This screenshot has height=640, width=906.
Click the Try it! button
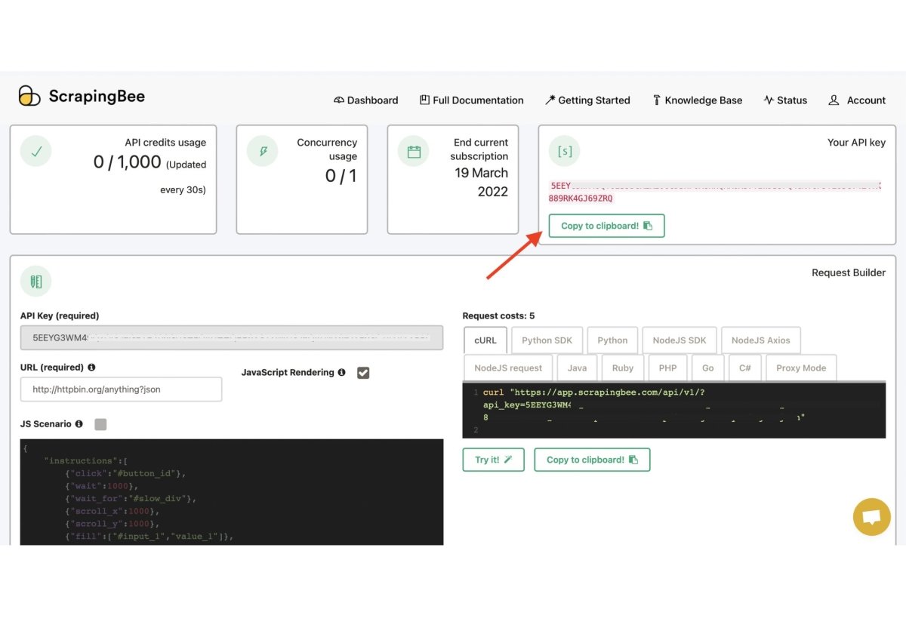[493, 460]
